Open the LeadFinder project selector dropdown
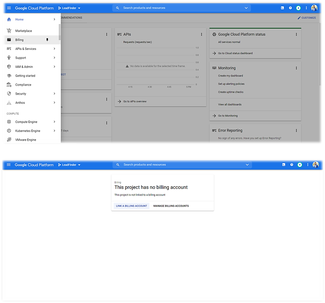Screen dimensions: 325x303 point(69,8)
